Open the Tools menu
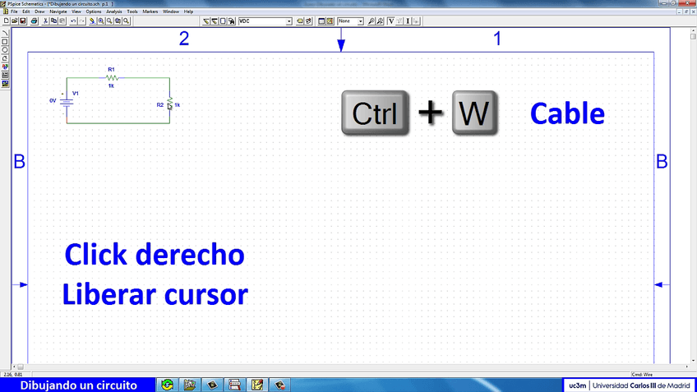The height and width of the screenshot is (392, 697). [132, 12]
